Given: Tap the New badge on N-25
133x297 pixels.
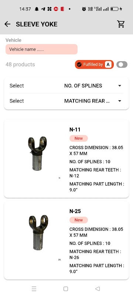Looking at the screenshot, I should tap(79, 220).
